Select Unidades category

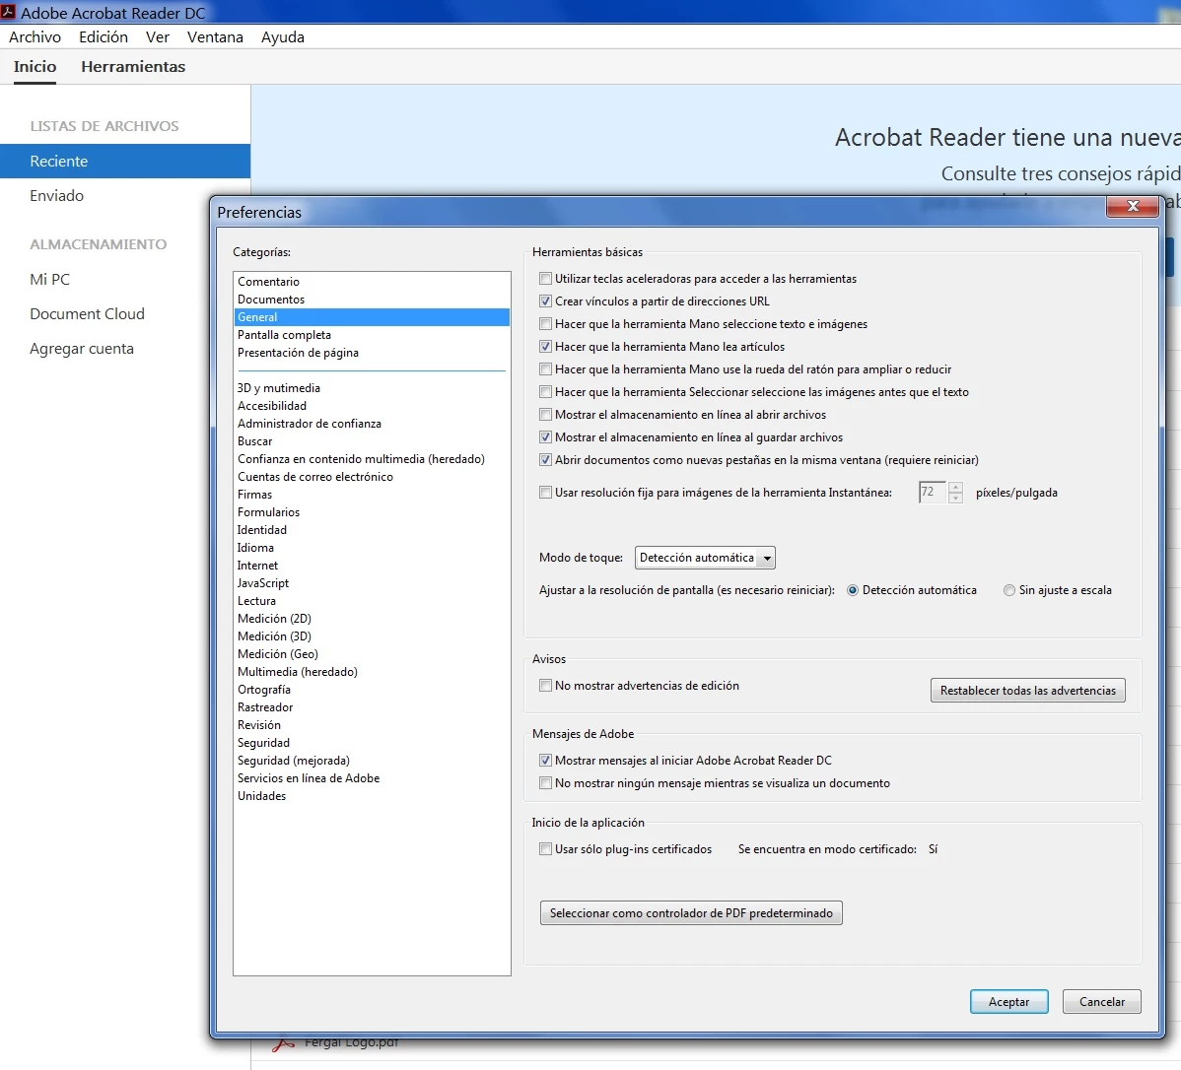[372, 797]
